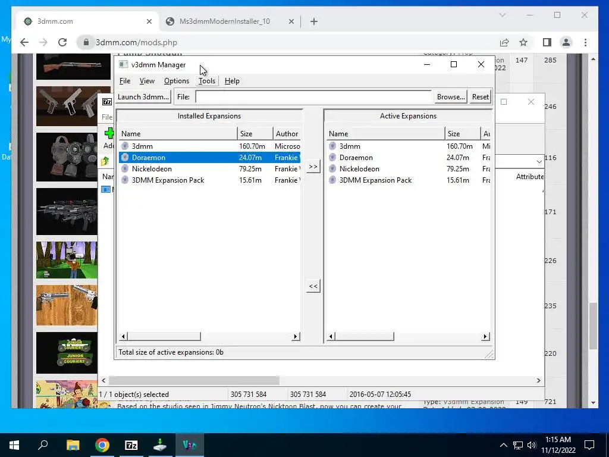Reload the 3dmm.com page

(62, 42)
